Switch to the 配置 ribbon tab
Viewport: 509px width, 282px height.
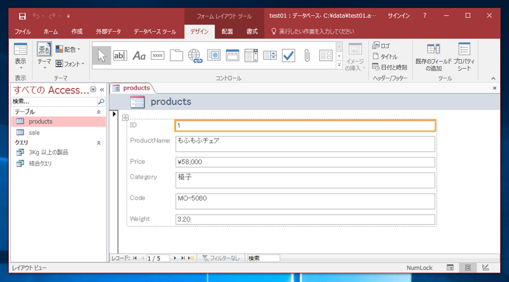point(227,32)
